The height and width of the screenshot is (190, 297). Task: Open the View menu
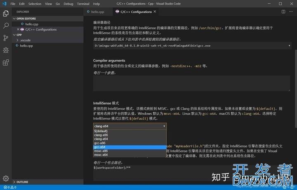pos(49,4)
